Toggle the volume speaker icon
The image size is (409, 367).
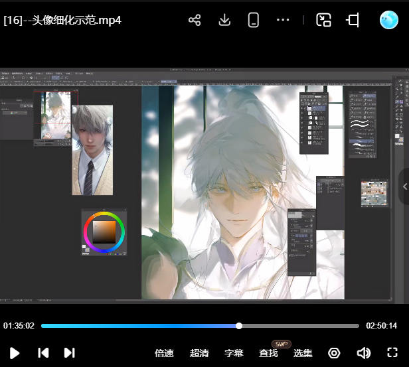364,353
